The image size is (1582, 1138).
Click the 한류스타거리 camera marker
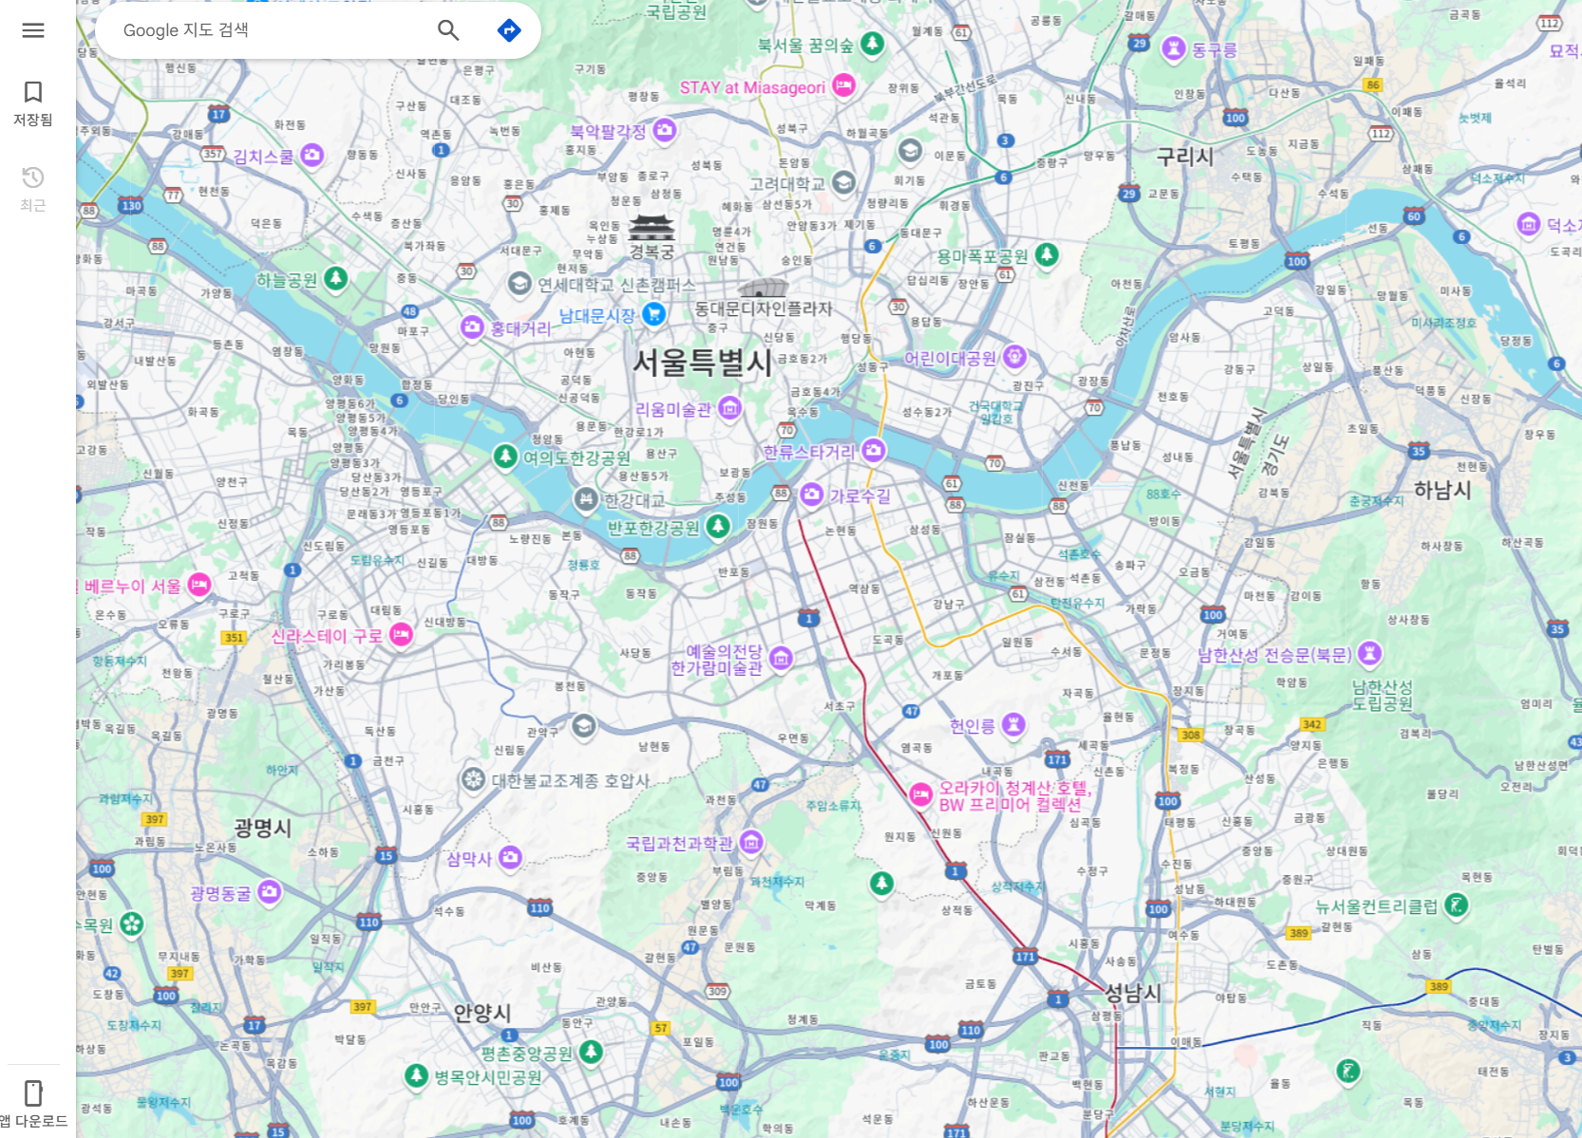pyautogui.click(x=874, y=450)
